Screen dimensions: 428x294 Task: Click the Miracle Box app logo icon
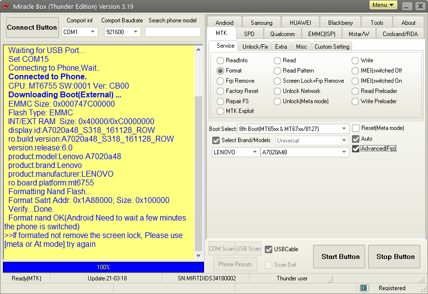point(5,6)
